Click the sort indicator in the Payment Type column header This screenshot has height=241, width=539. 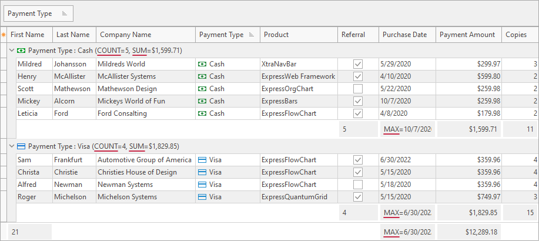click(252, 35)
